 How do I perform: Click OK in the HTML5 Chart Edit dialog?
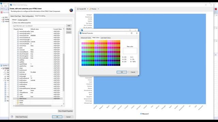57,117
